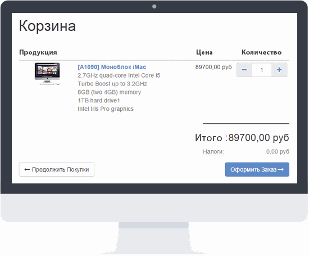Click the 2.7GHz quad-core Intel Core i5 line
Screen dimensions: 309x256
coord(119,75)
